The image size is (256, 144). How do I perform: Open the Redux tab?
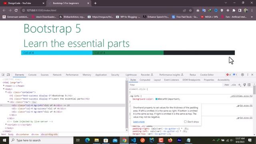click(193, 75)
